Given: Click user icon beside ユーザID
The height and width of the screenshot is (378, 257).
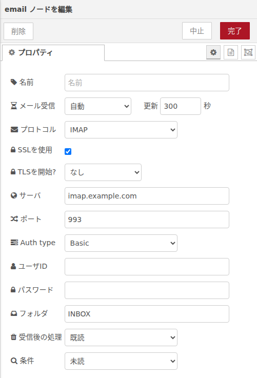Looking at the screenshot, I should point(13,266).
